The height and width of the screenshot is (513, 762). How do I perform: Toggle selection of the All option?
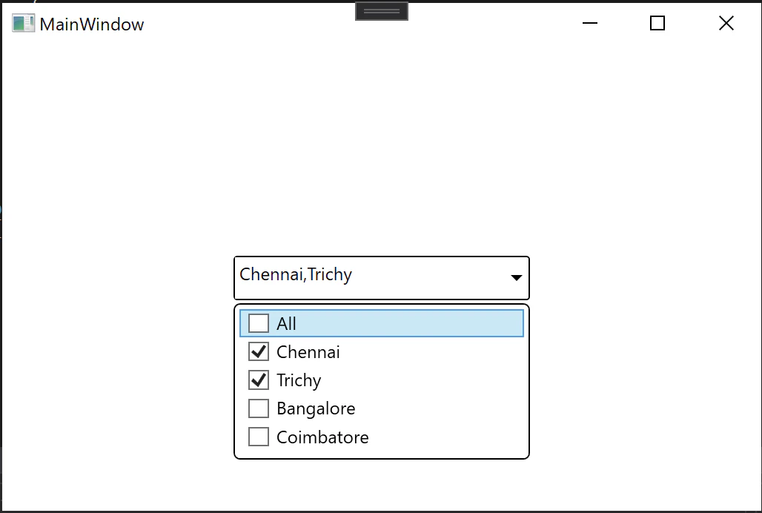coord(258,322)
